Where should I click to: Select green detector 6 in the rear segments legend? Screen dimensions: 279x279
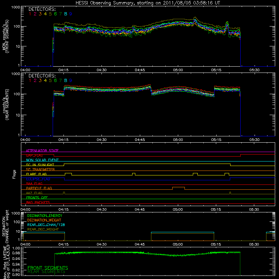[x=55, y=81]
